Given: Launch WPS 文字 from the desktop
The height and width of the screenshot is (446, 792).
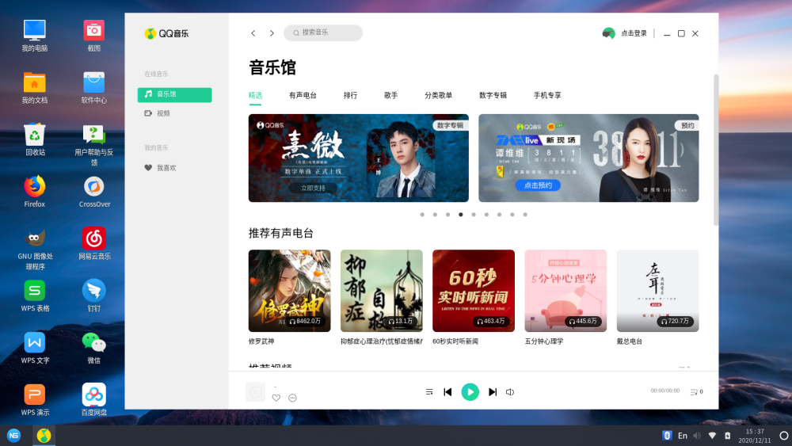Looking at the screenshot, I should (34, 348).
